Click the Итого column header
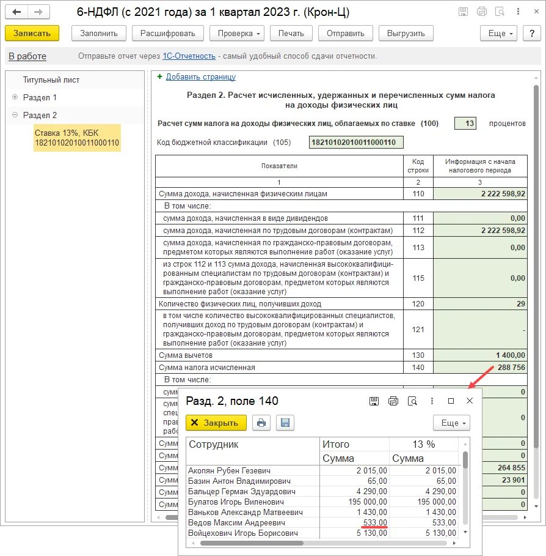This screenshot has width=546, height=556. [354, 444]
